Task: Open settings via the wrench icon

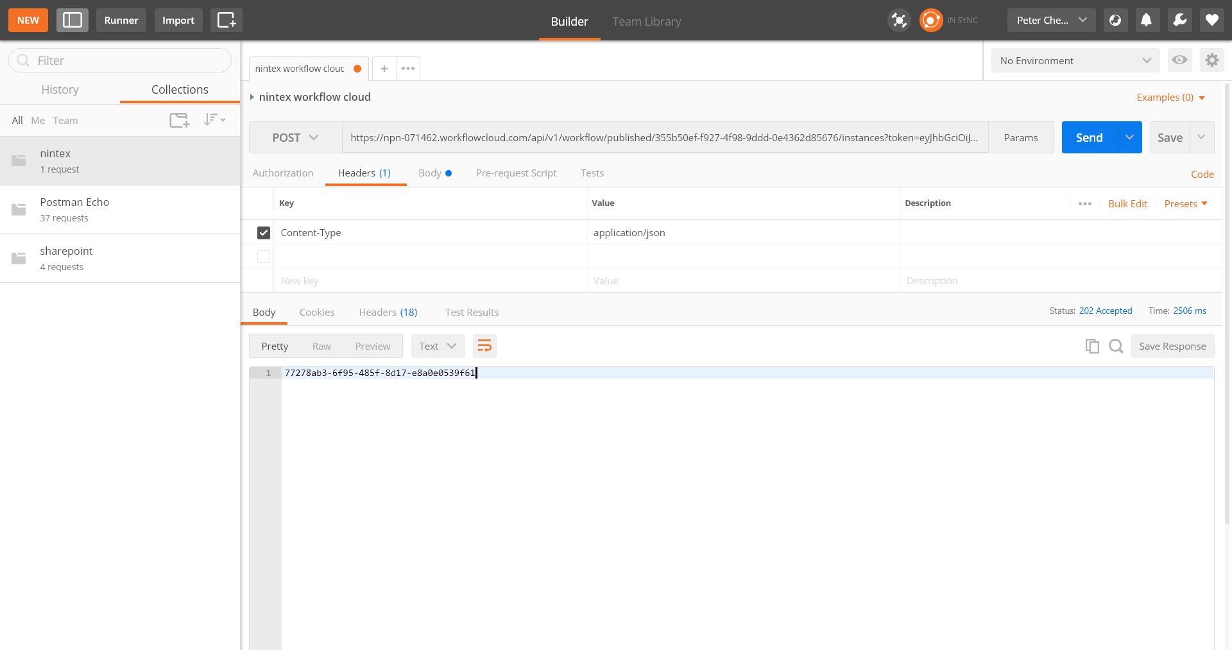Action: coord(1179,21)
